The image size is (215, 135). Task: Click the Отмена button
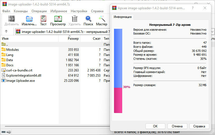177,126
